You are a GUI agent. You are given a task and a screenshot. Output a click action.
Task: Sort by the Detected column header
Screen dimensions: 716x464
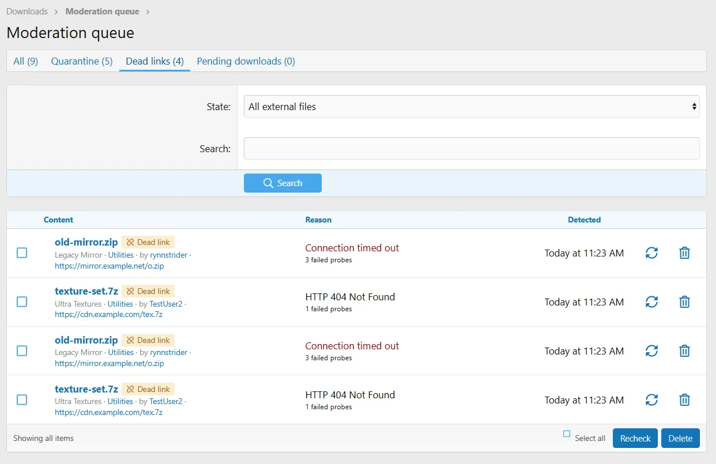[x=584, y=220]
